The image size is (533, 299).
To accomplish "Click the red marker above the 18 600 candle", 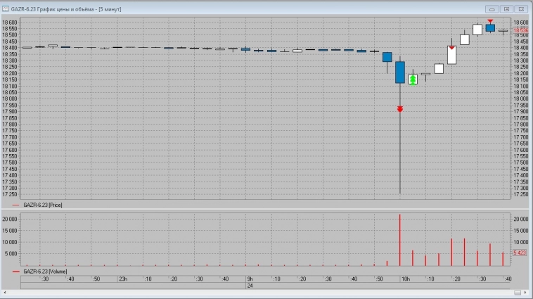I will (490, 21).
